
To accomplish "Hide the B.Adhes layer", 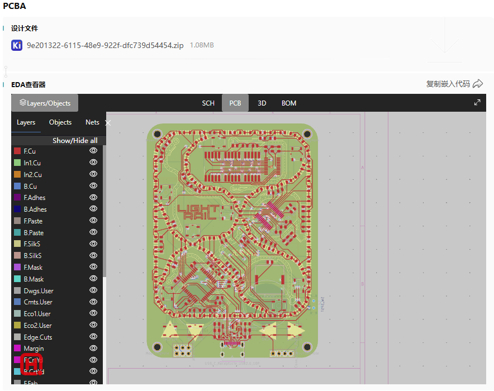I will coord(93,208).
